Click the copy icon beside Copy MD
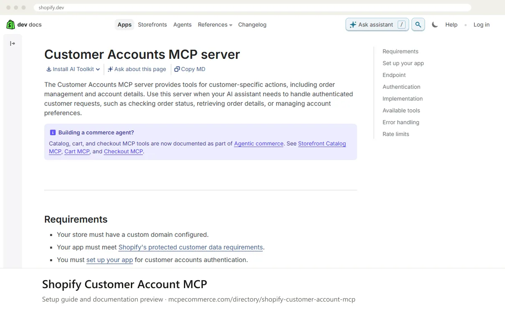Viewport: 505px width, 315px height. point(177,69)
